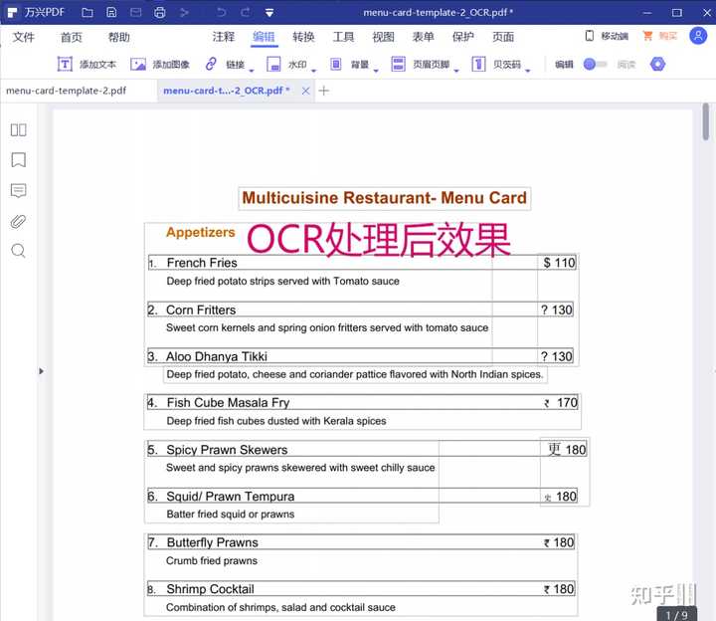Undo the last action
The width and height of the screenshot is (716, 621).
click(x=222, y=12)
